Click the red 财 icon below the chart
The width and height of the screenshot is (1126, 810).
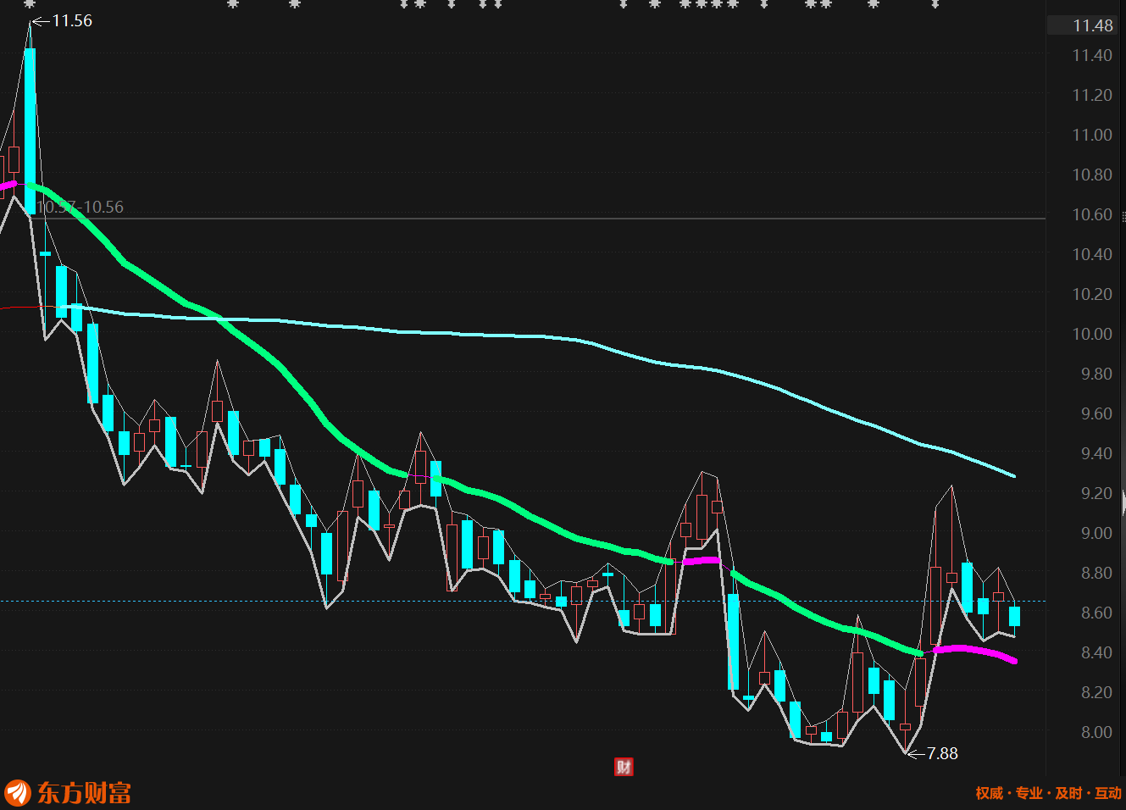pyautogui.click(x=624, y=767)
